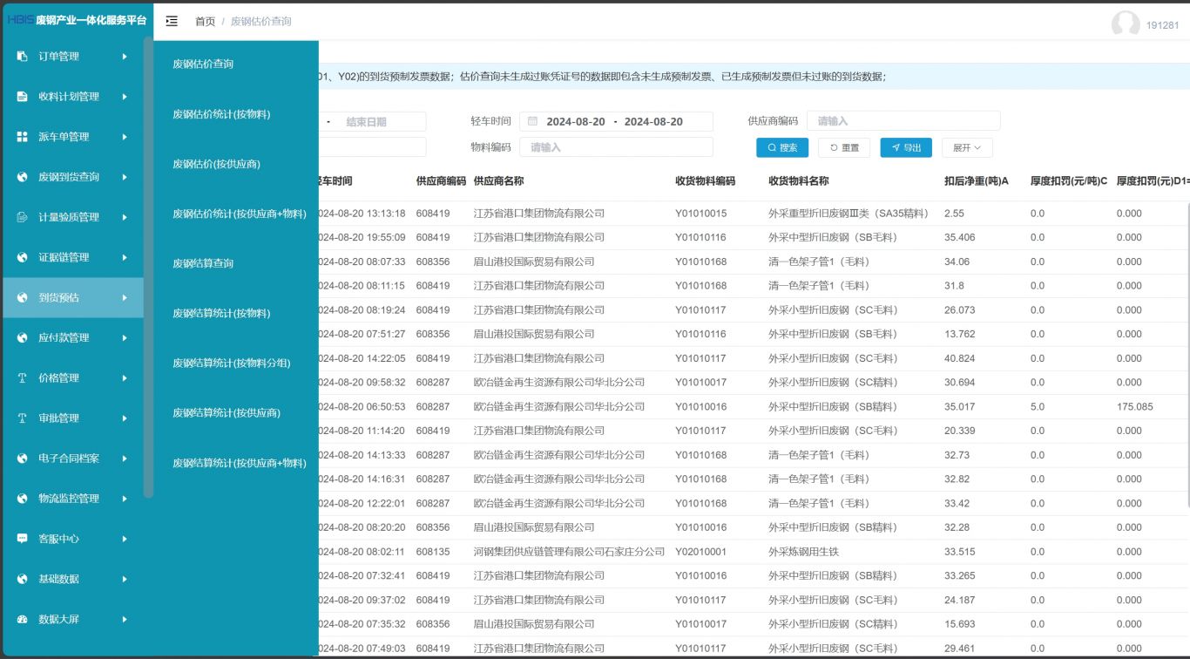Click the 结束日期 date field
1190x659 pixels.
point(366,122)
